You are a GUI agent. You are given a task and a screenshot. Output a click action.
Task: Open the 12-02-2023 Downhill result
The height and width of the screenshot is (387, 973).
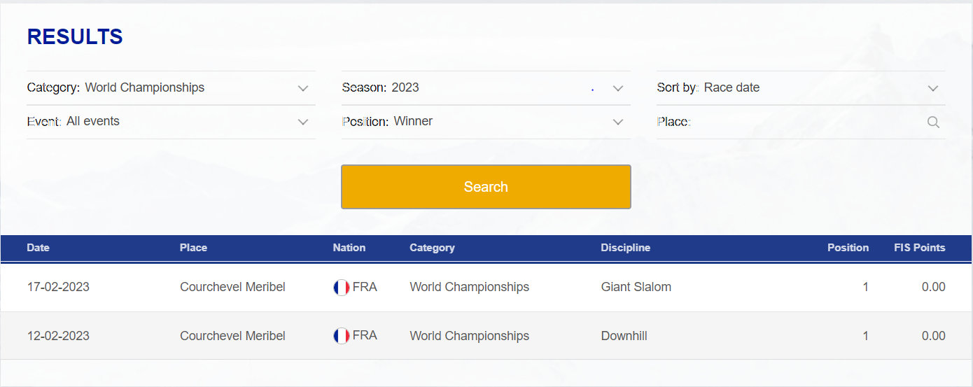[x=486, y=336]
